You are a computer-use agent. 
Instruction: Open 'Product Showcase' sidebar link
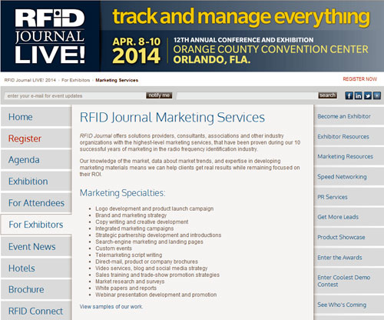pos(341,237)
